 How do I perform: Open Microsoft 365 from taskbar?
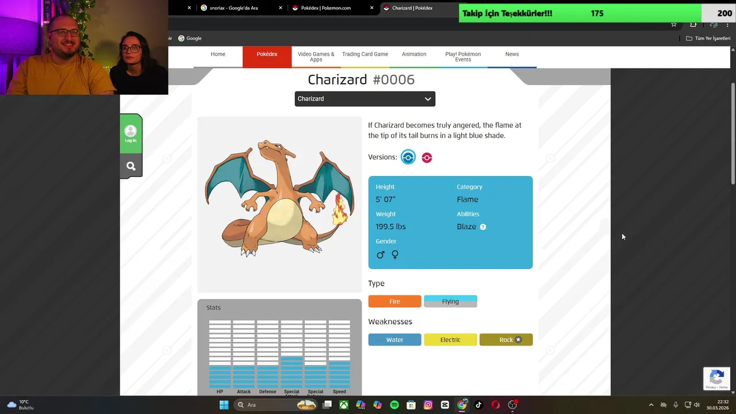pyautogui.click(x=361, y=405)
